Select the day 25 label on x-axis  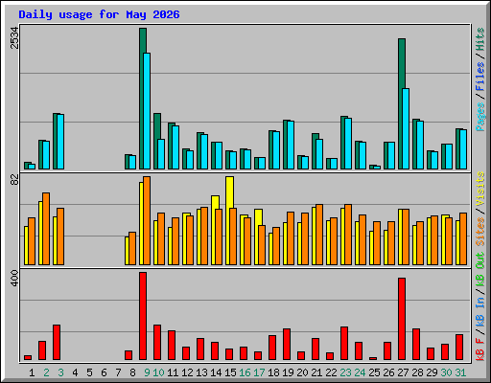pos(374,372)
